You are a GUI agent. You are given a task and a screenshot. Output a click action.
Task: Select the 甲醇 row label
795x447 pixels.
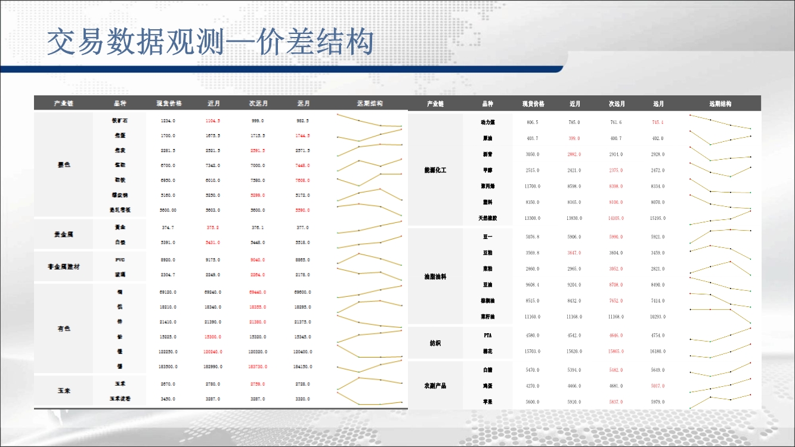pyautogui.click(x=488, y=170)
